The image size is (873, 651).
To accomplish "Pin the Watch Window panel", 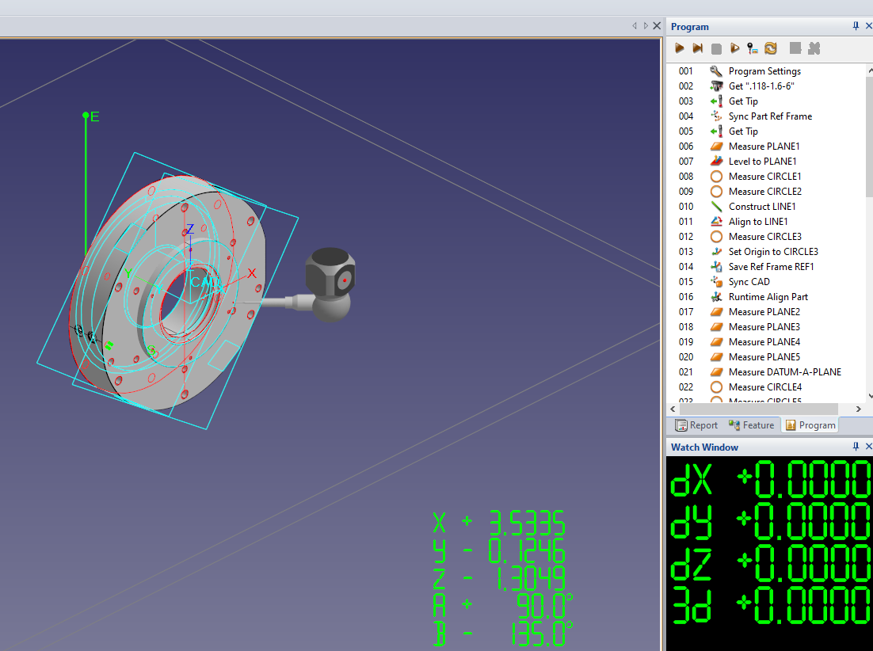I will click(x=856, y=446).
